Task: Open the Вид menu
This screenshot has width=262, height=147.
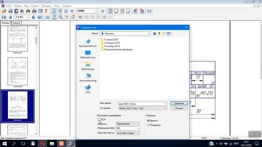Action: click(26, 6)
